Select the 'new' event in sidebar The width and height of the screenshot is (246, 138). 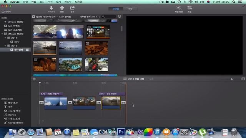17,42
